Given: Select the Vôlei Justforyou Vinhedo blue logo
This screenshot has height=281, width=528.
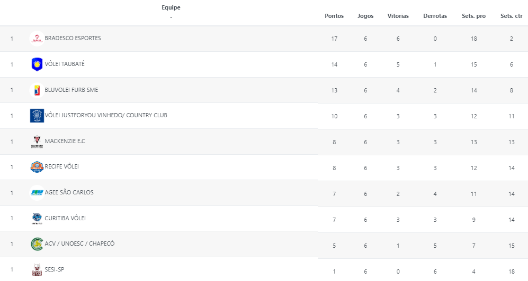Looking at the screenshot, I should click(37, 116).
